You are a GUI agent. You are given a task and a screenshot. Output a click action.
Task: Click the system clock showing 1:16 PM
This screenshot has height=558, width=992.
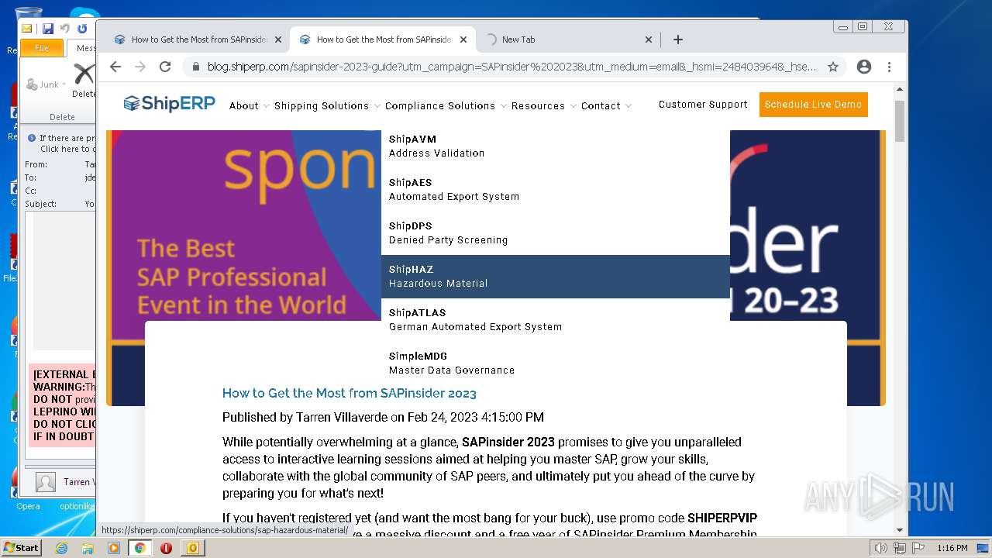(952, 548)
